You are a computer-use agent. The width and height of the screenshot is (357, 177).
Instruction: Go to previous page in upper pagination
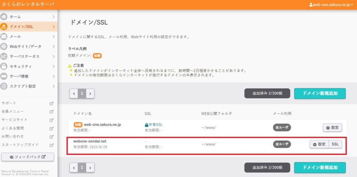point(74,94)
